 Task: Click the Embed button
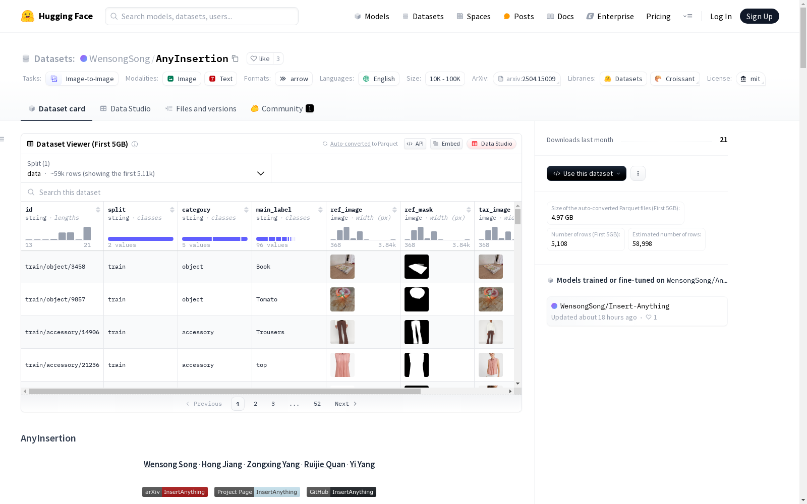pos(446,144)
